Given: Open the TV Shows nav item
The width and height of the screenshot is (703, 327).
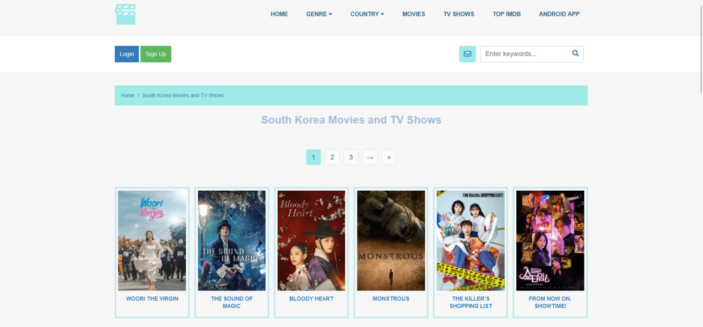Looking at the screenshot, I should pyautogui.click(x=459, y=14).
